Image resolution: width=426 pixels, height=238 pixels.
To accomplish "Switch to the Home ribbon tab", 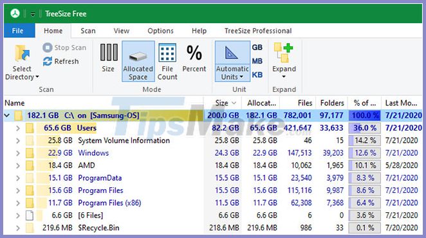I will 53,31.
